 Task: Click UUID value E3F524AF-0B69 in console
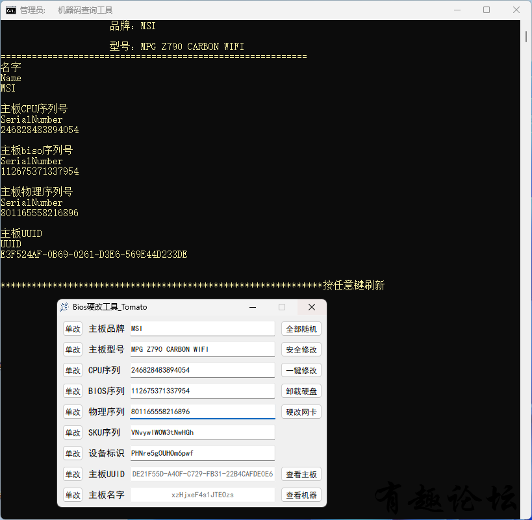tap(94, 254)
